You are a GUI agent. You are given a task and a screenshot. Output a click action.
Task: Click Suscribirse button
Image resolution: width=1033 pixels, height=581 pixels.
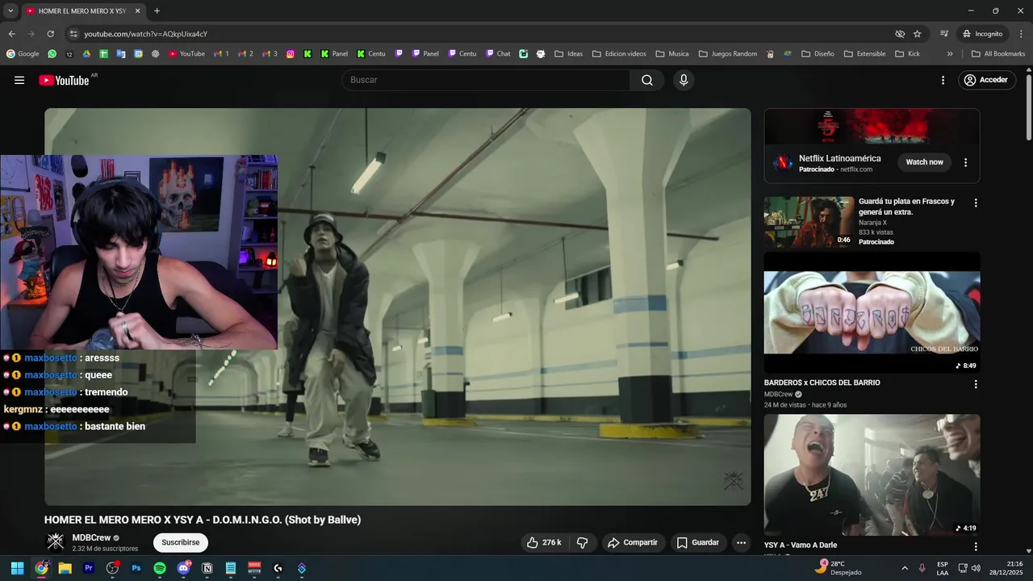[x=181, y=542]
